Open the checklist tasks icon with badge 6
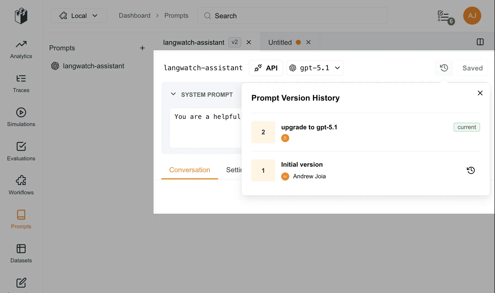Screen dimensions: 495x293 [445, 17]
